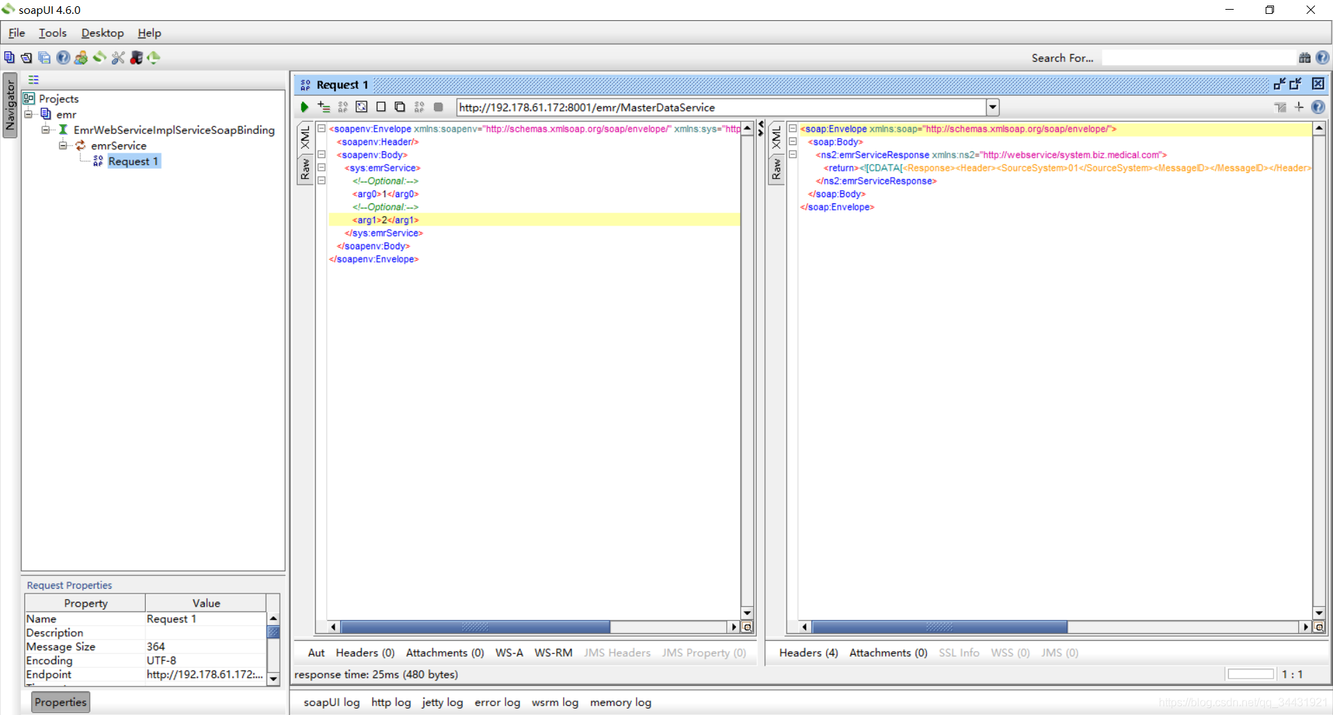Collapse the emr project node

coord(28,114)
